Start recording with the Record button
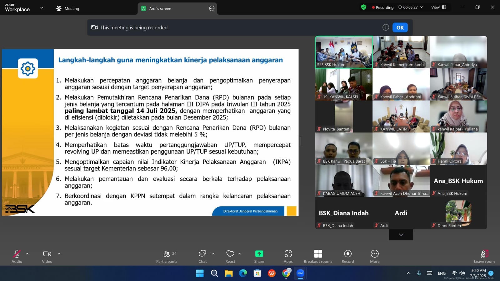500x281 pixels. [347, 256]
